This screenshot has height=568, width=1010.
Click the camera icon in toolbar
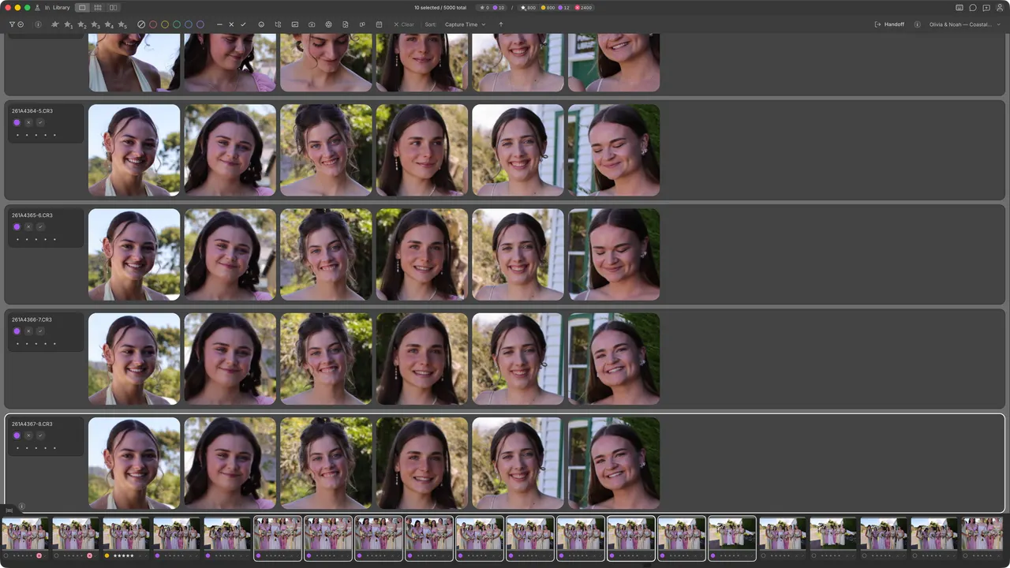coord(312,24)
